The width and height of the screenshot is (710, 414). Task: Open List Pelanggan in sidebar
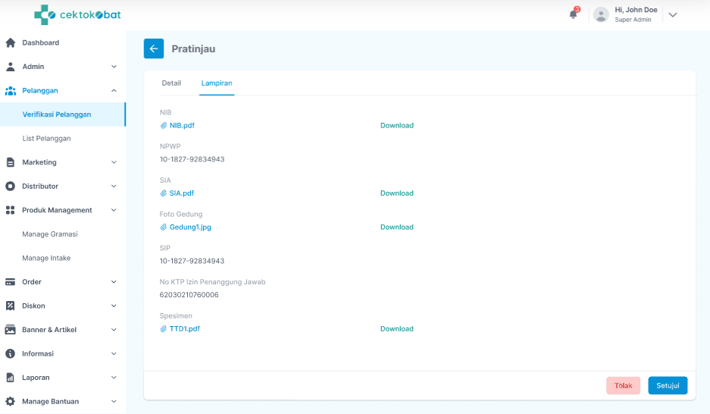[47, 139]
